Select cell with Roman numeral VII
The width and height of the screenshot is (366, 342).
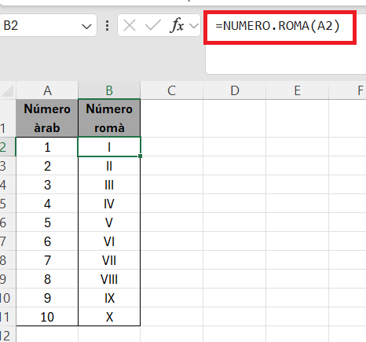tap(109, 260)
